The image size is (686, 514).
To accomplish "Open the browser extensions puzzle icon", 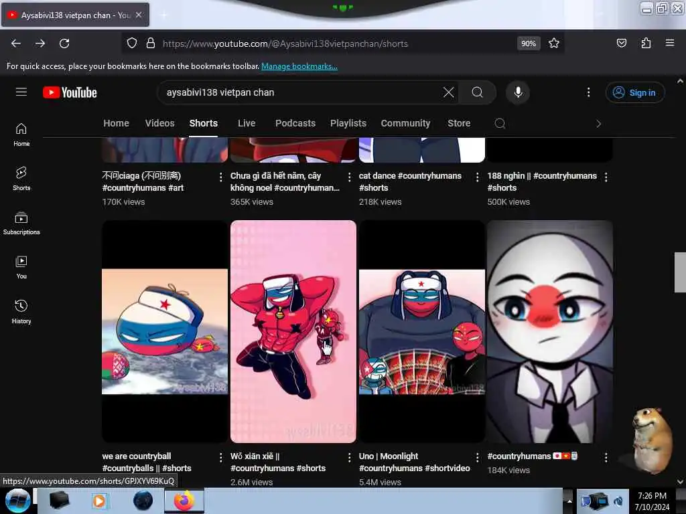I will 646,43.
